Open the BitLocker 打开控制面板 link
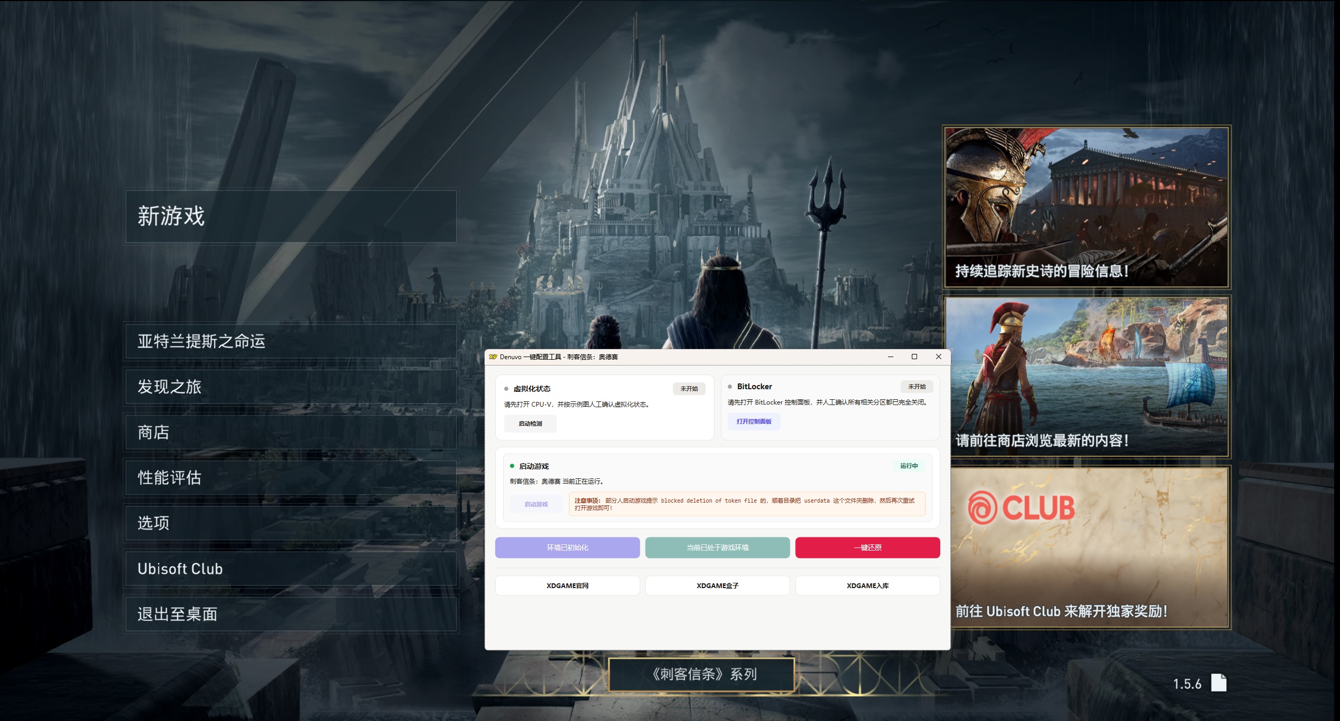 (x=754, y=421)
